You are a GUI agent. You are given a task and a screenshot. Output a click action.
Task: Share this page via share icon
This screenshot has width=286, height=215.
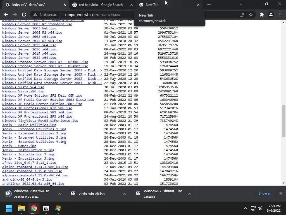coord(242,15)
